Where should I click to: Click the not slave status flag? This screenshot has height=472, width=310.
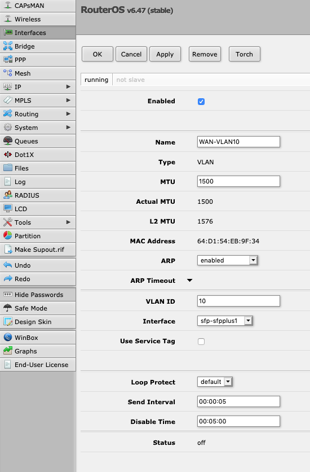tap(130, 80)
